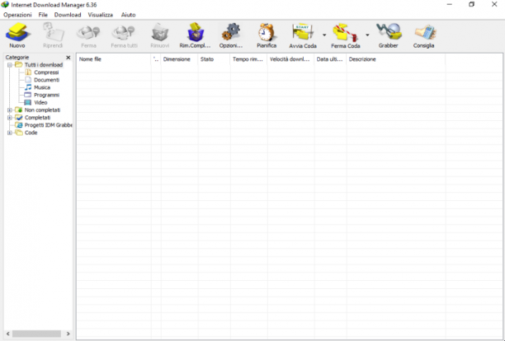Click the Avvia Coda icon

(302, 32)
